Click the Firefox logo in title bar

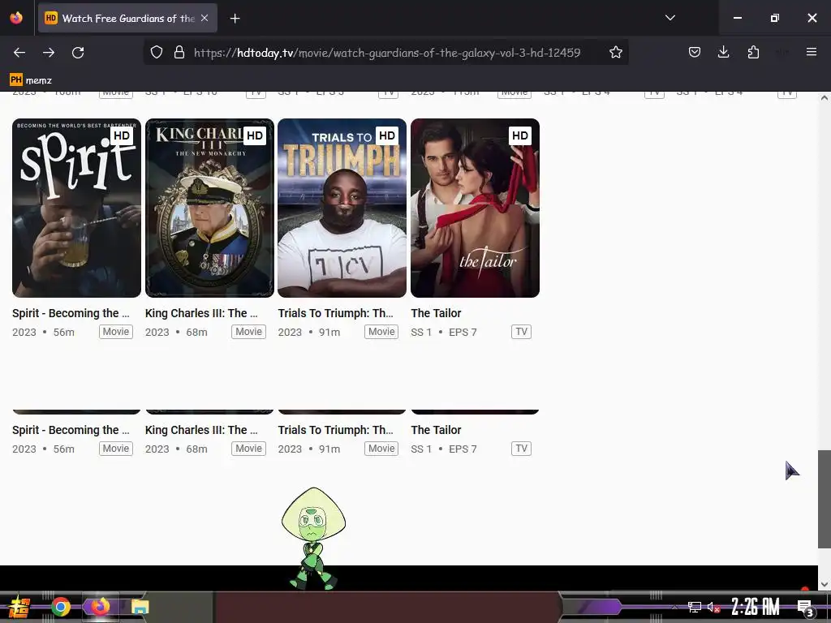click(x=16, y=18)
